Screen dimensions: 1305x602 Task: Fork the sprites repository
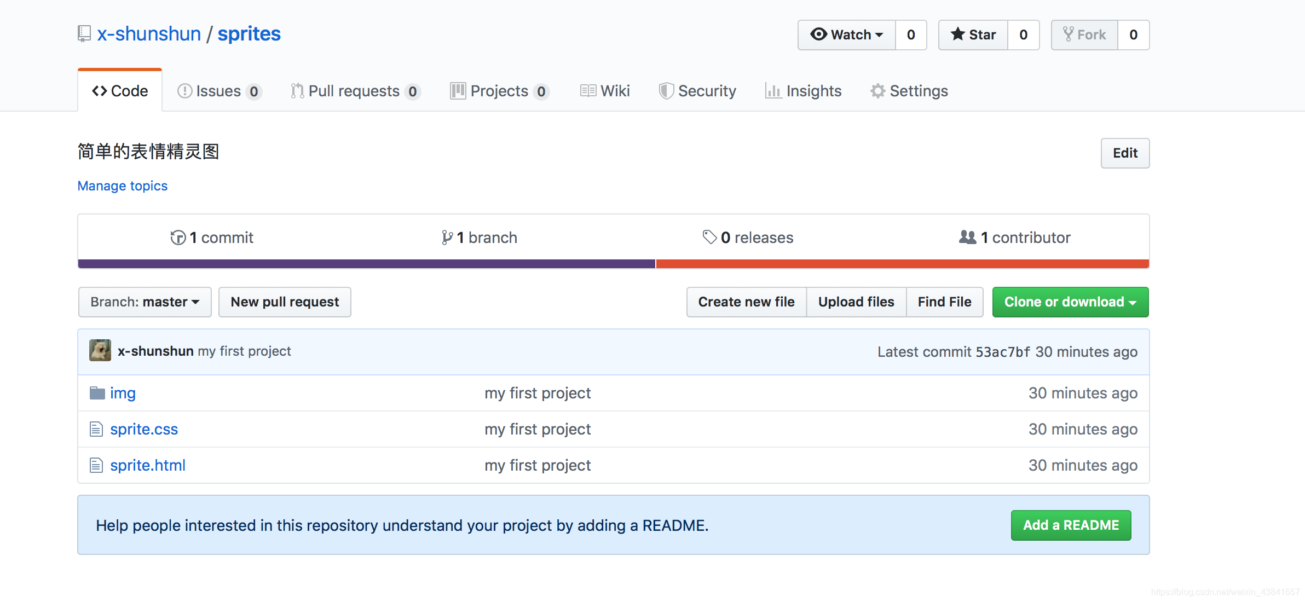pos(1084,35)
